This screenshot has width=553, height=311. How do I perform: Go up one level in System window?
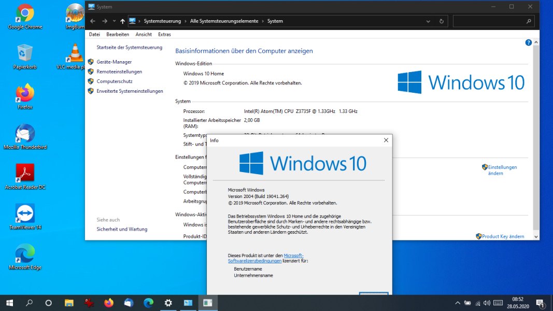coord(122,21)
